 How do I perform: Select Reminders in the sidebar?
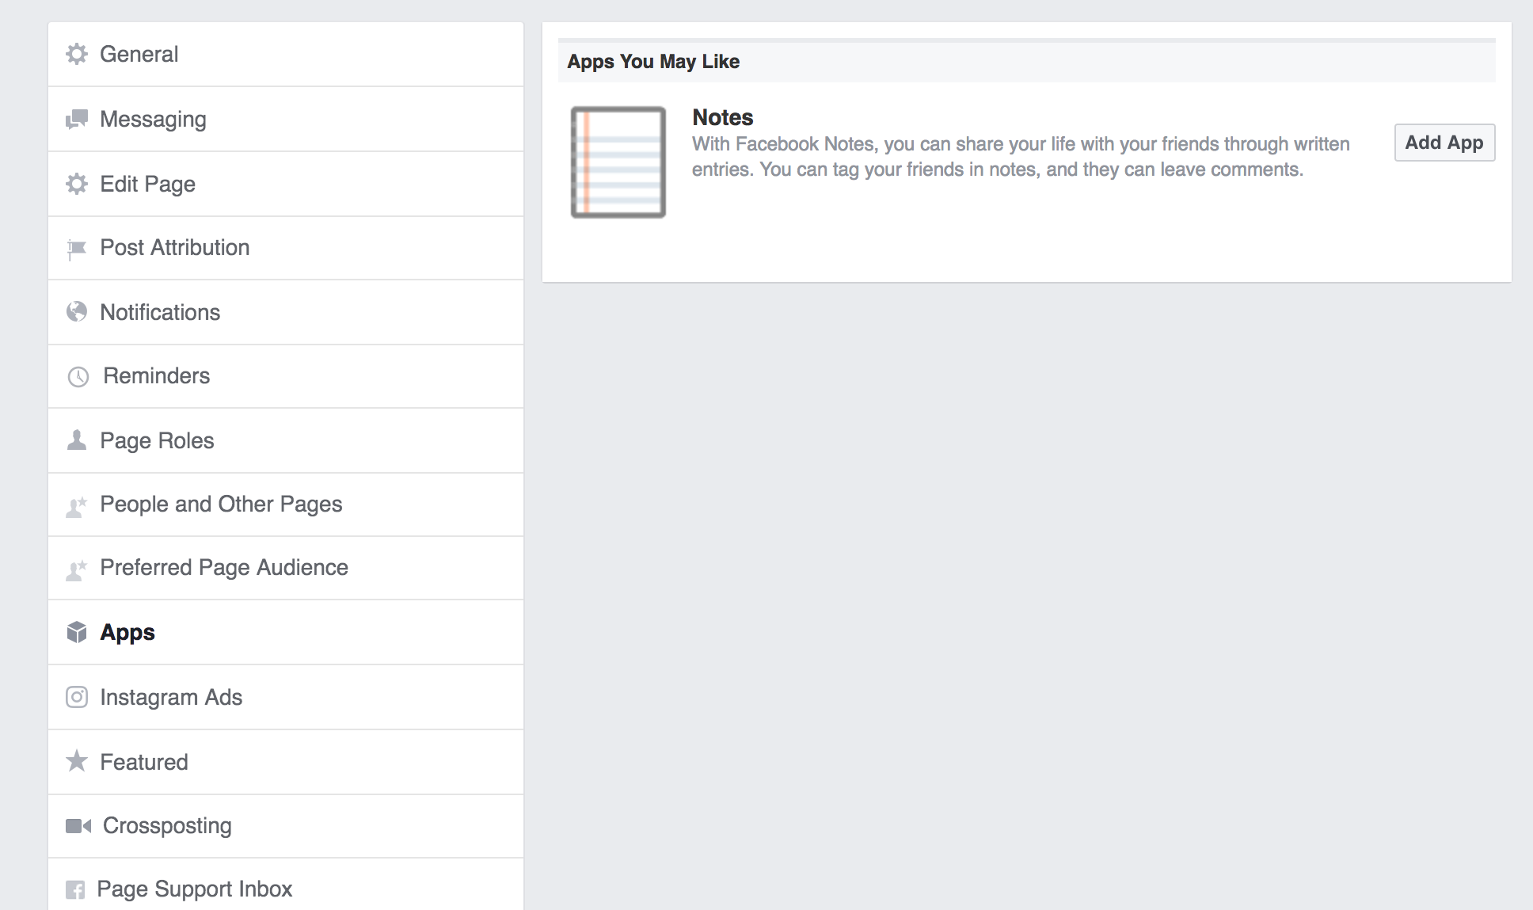(286, 376)
